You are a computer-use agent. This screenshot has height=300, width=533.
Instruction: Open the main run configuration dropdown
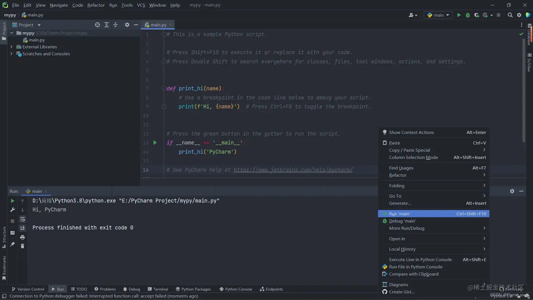point(438,15)
